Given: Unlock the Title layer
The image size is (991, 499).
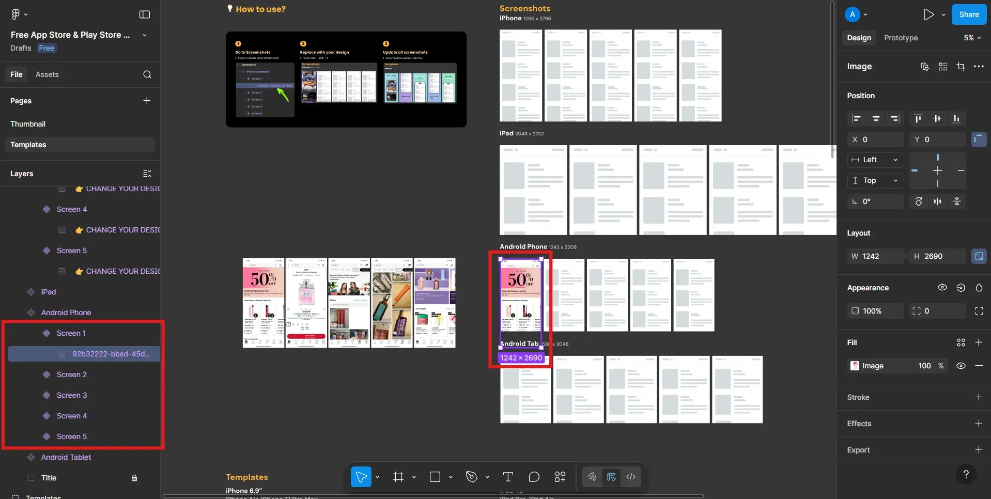Looking at the screenshot, I should coord(134,478).
